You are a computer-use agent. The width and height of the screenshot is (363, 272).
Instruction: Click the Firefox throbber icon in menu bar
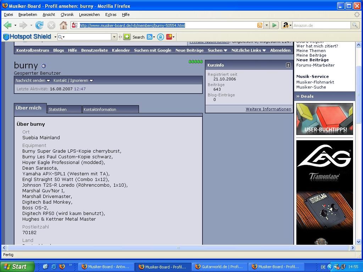click(x=357, y=15)
